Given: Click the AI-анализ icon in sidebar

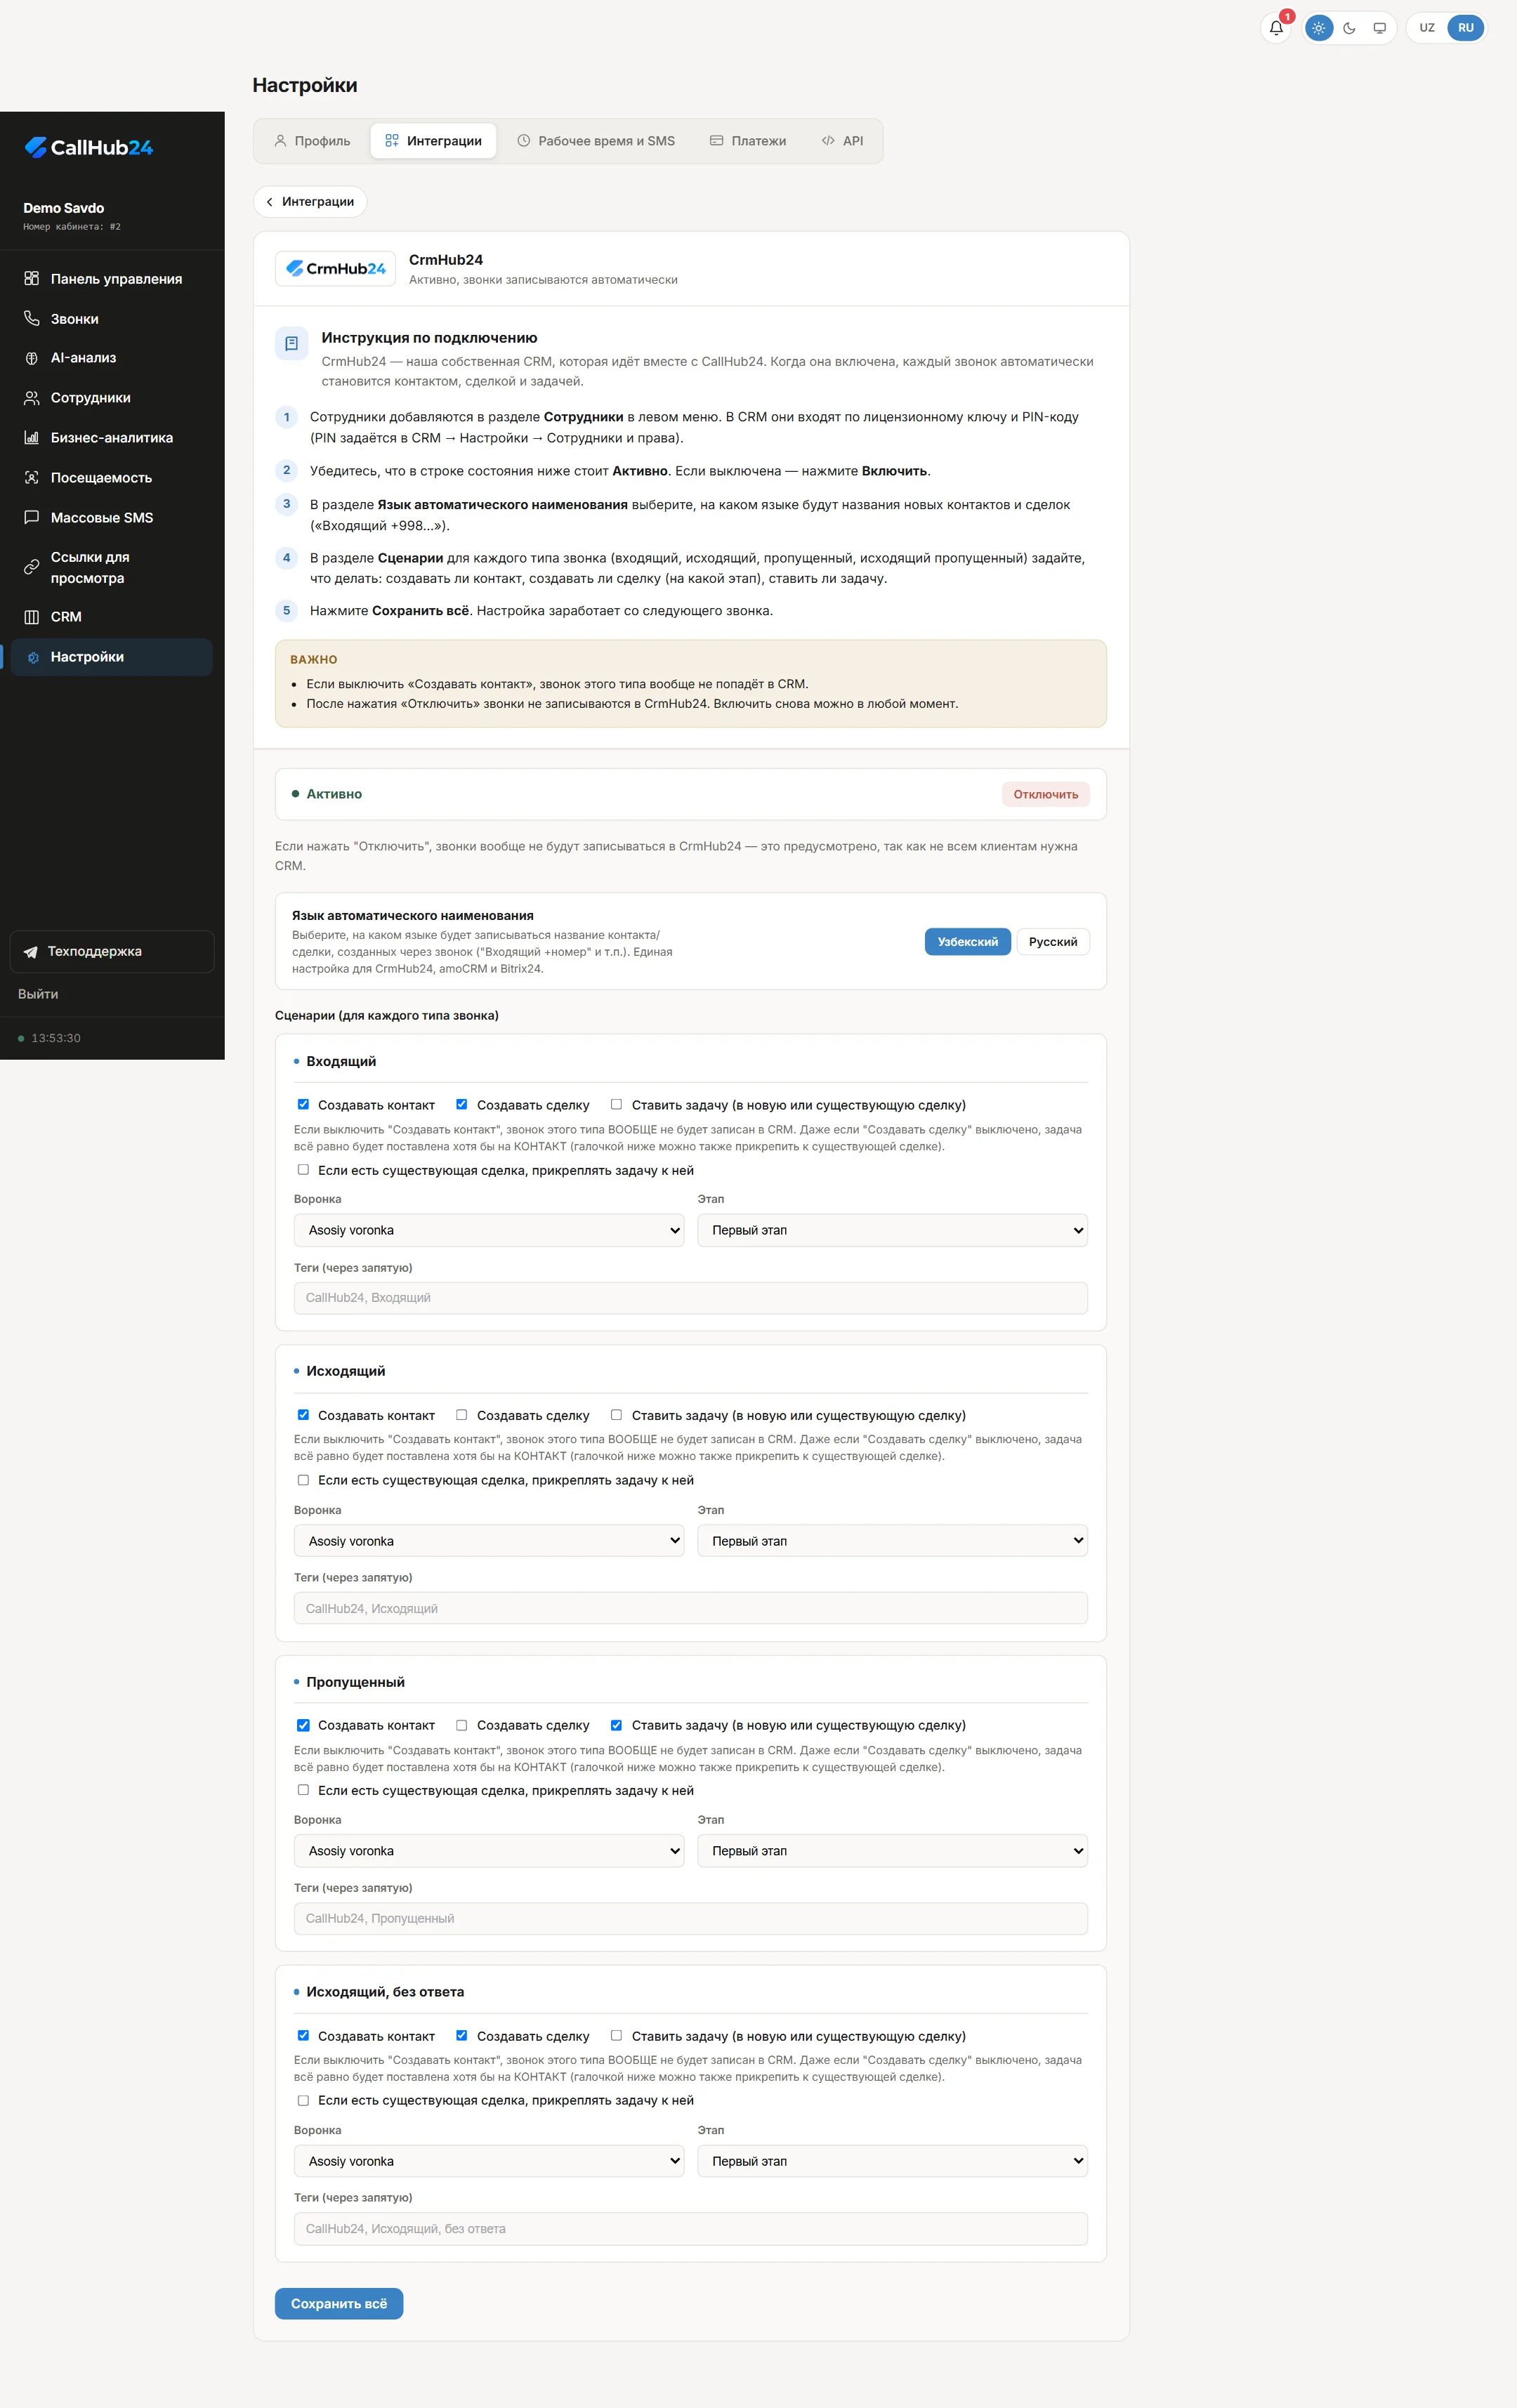Looking at the screenshot, I should coord(32,358).
